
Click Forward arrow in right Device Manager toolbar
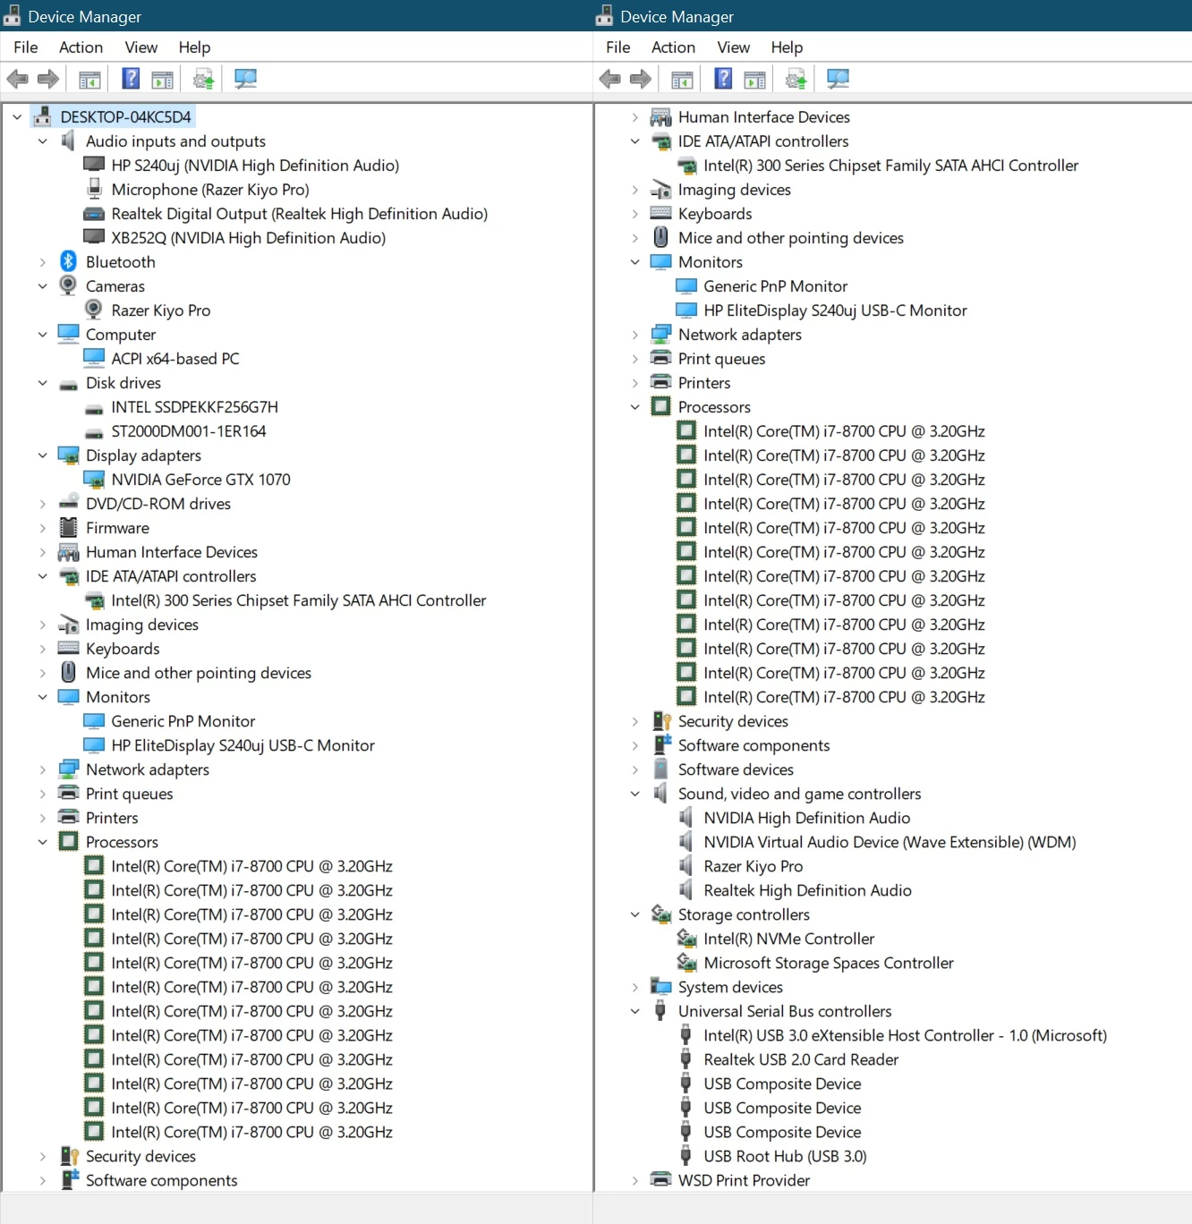click(641, 79)
